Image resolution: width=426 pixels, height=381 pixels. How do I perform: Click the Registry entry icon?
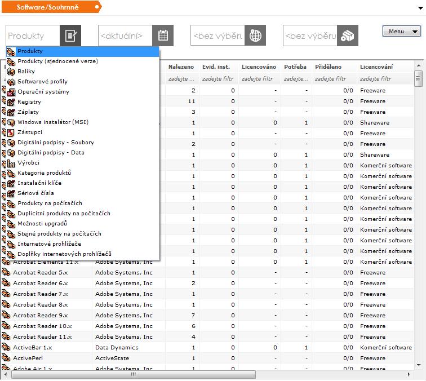11,102
